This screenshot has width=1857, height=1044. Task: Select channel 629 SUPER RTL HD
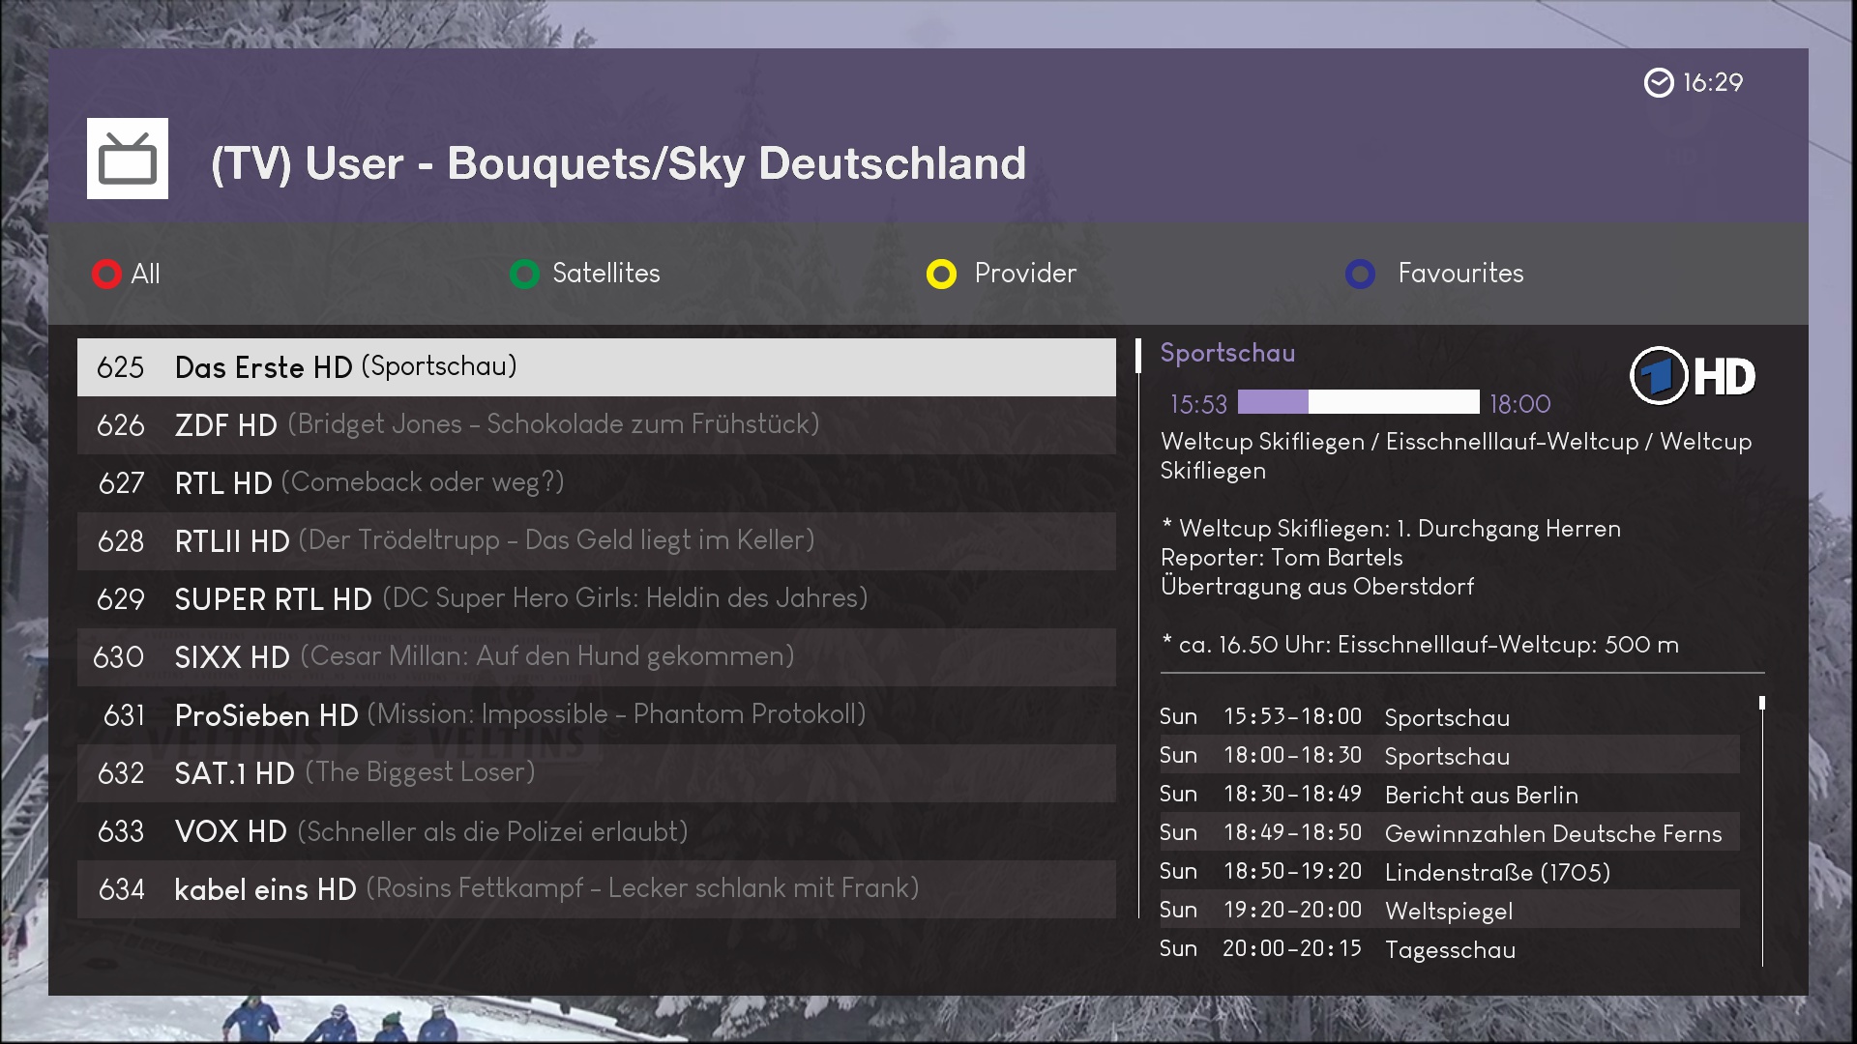click(x=597, y=599)
